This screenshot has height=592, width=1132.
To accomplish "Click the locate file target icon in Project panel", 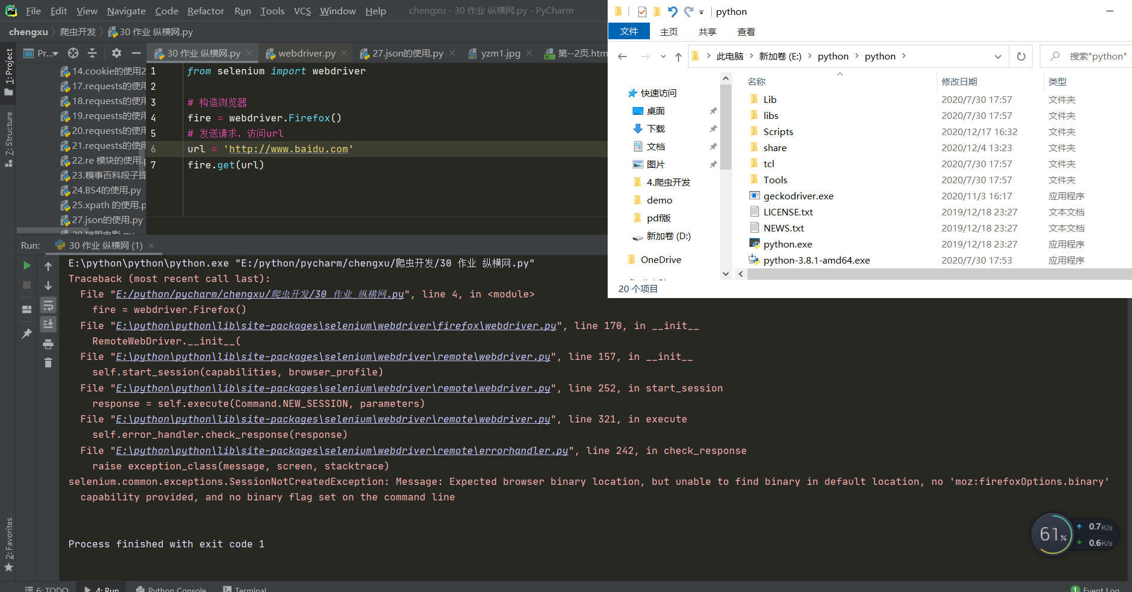I will click(73, 53).
